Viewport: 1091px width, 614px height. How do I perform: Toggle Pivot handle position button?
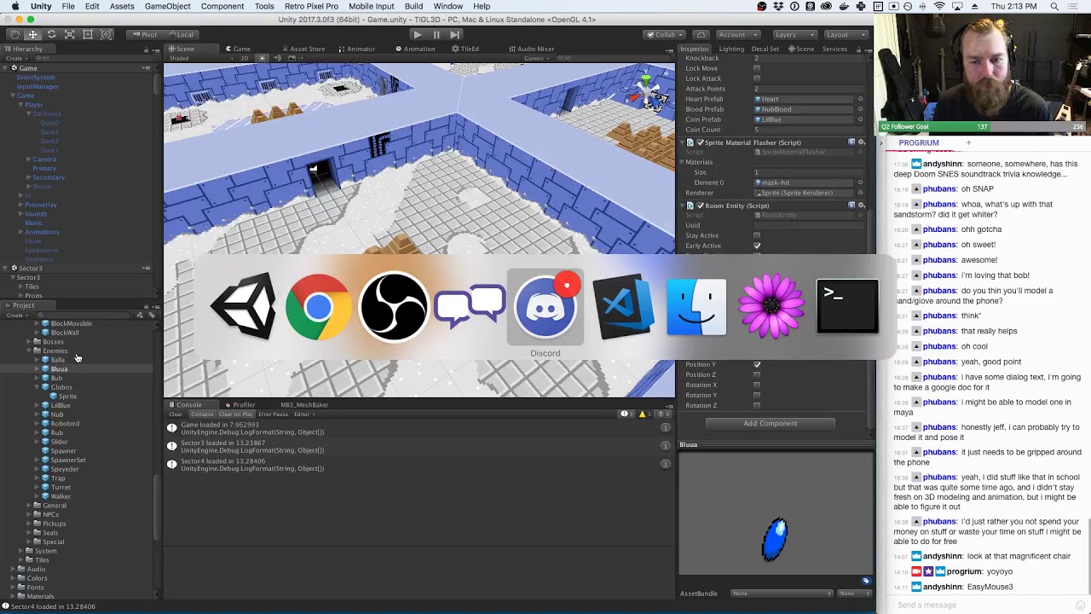[144, 35]
